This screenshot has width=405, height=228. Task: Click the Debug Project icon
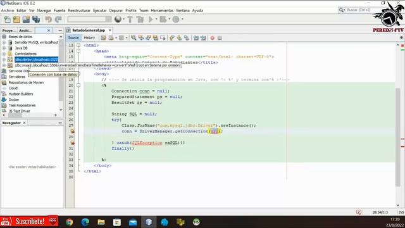(163, 20)
